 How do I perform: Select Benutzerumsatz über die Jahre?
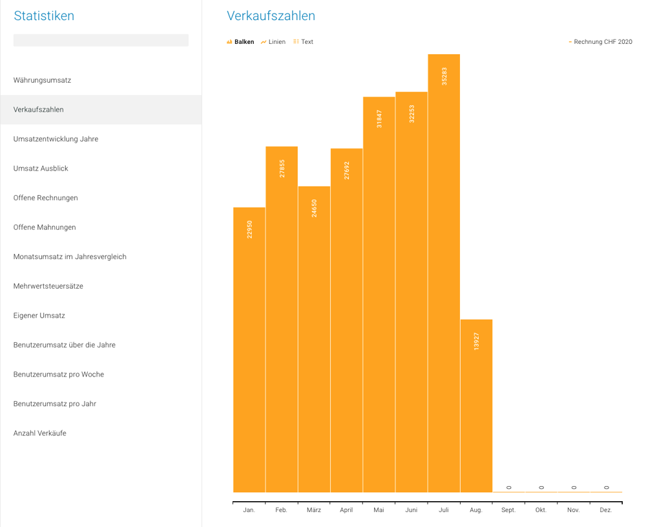pyautogui.click(x=64, y=345)
